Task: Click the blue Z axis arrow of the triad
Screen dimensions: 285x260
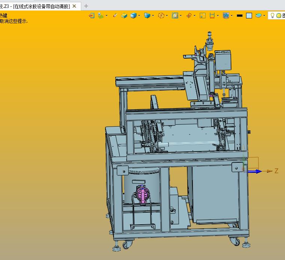Action: click(254, 171)
